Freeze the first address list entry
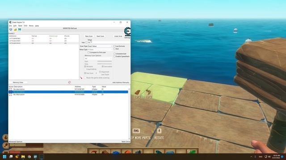 (x=11, y=89)
